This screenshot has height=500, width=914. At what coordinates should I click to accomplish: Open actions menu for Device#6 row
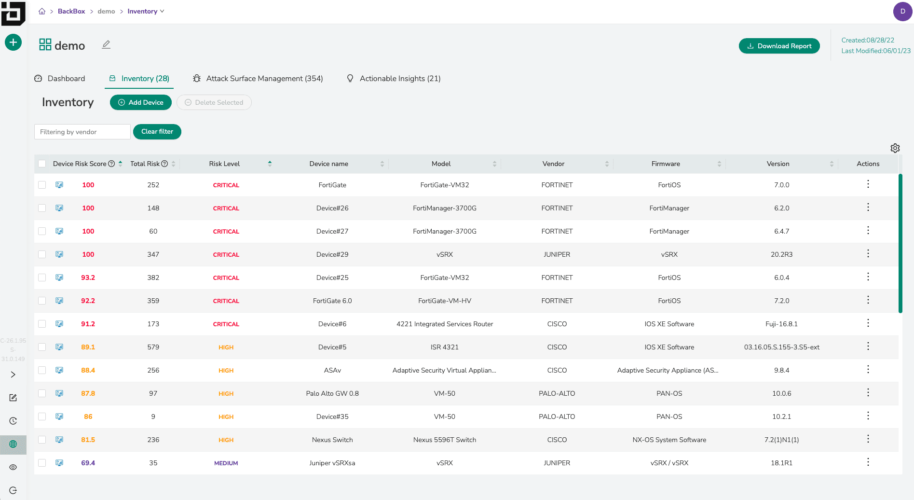[x=868, y=323]
